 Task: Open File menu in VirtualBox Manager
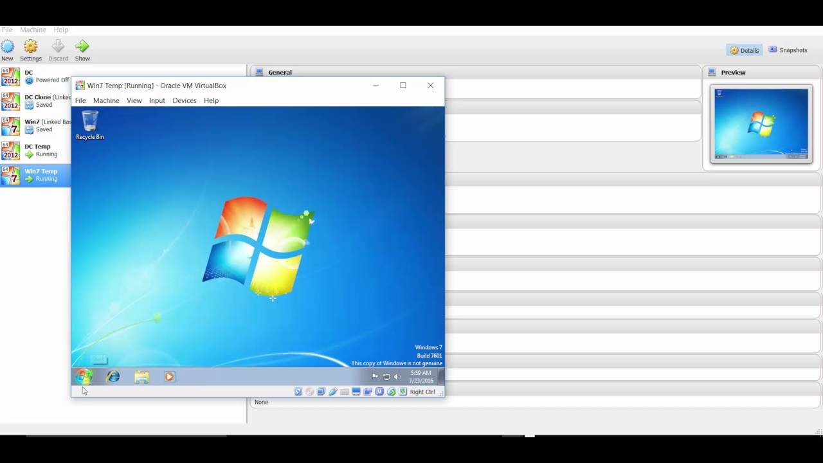point(7,30)
